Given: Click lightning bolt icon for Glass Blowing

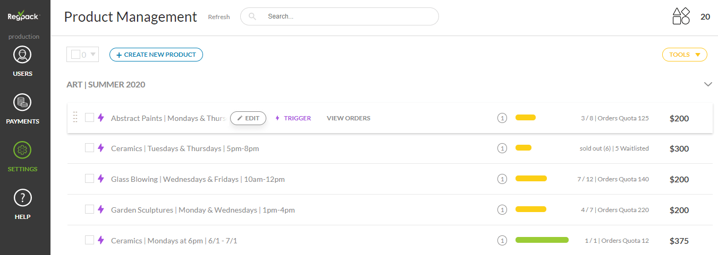Looking at the screenshot, I should pyautogui.click(x=101, y=179).
